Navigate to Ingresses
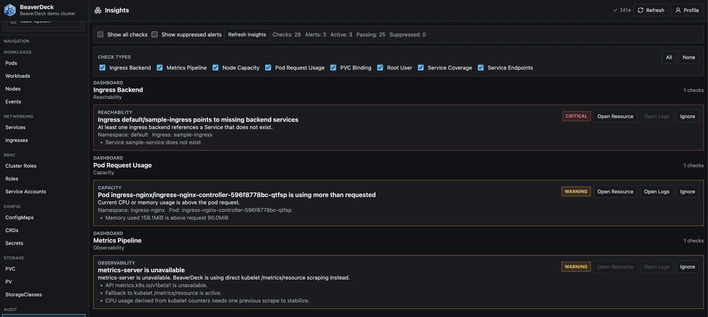The image size is (708, 317). (x=17, y=140)
